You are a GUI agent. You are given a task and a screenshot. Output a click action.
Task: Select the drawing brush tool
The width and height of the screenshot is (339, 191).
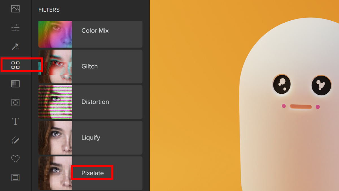15,140
